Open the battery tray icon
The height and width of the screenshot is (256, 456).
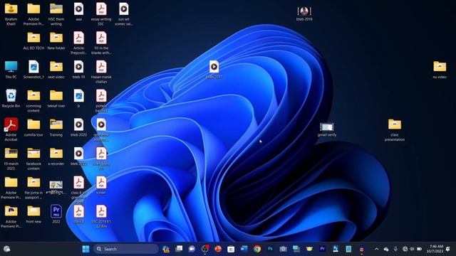[419, 249]
